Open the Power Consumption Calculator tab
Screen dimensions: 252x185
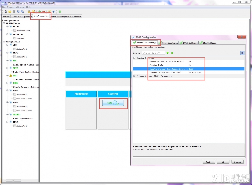[x=66, y=16]
